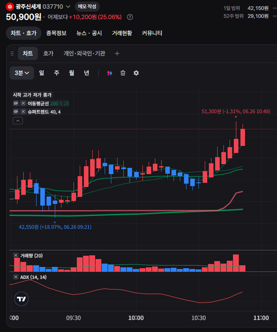Select the 차트 panel tab
277x332 pixels.
tap(28, 53)
